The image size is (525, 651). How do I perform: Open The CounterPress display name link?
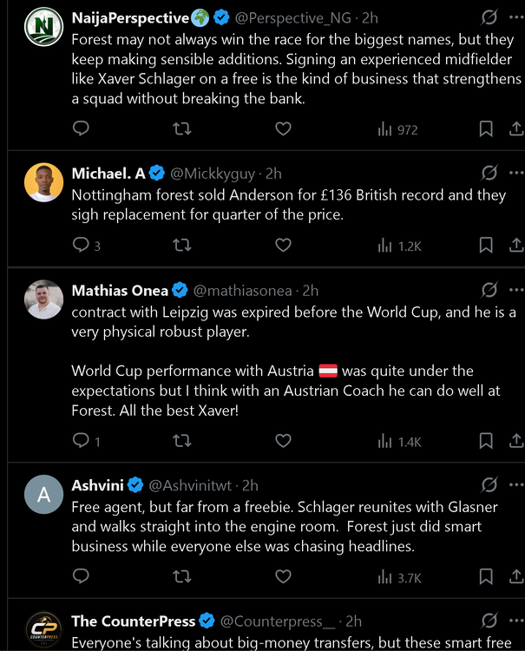tap(134, 621)
